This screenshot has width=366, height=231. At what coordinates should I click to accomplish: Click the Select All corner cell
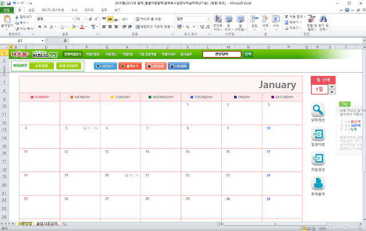point(4,47)
